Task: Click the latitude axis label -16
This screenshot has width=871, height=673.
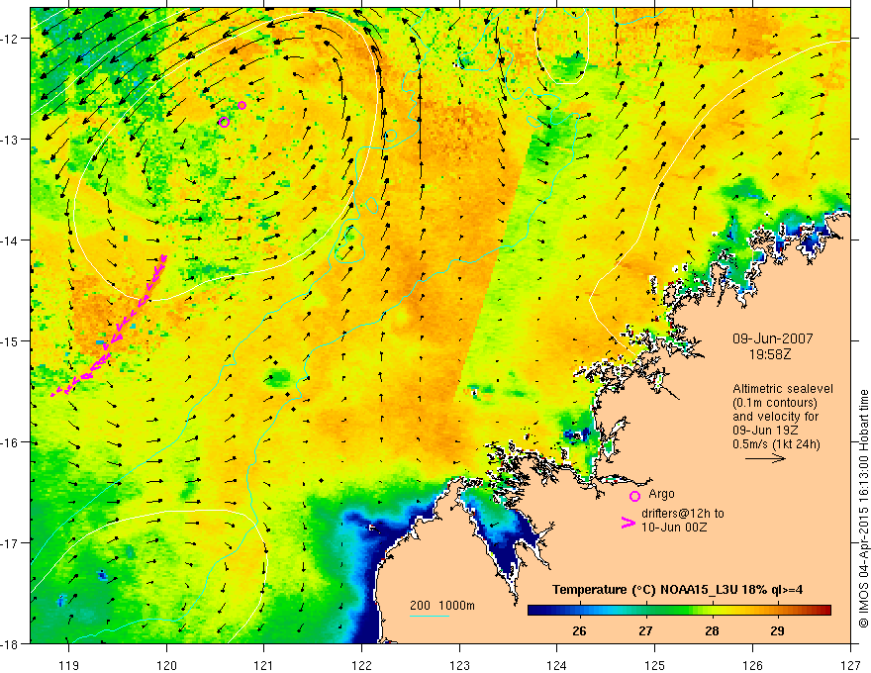Action: click(11, 442)
